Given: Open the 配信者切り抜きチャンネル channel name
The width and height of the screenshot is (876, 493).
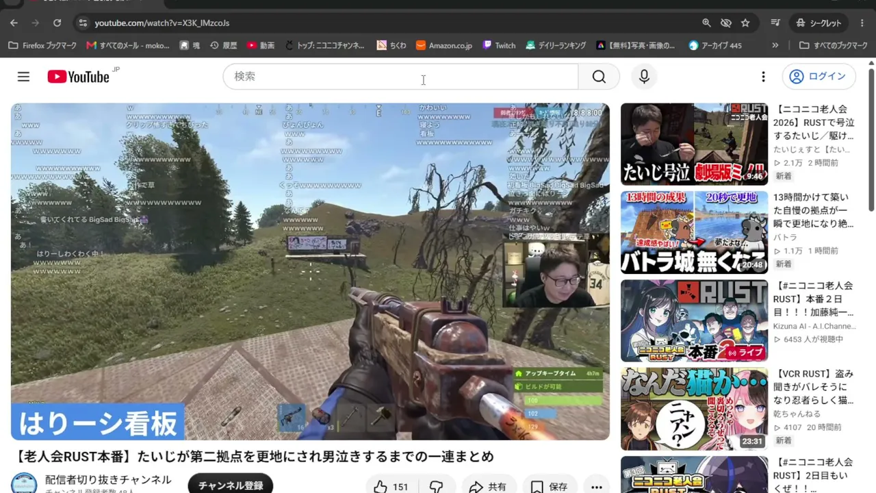Looking at the screenshot, I should coord(108,480).
